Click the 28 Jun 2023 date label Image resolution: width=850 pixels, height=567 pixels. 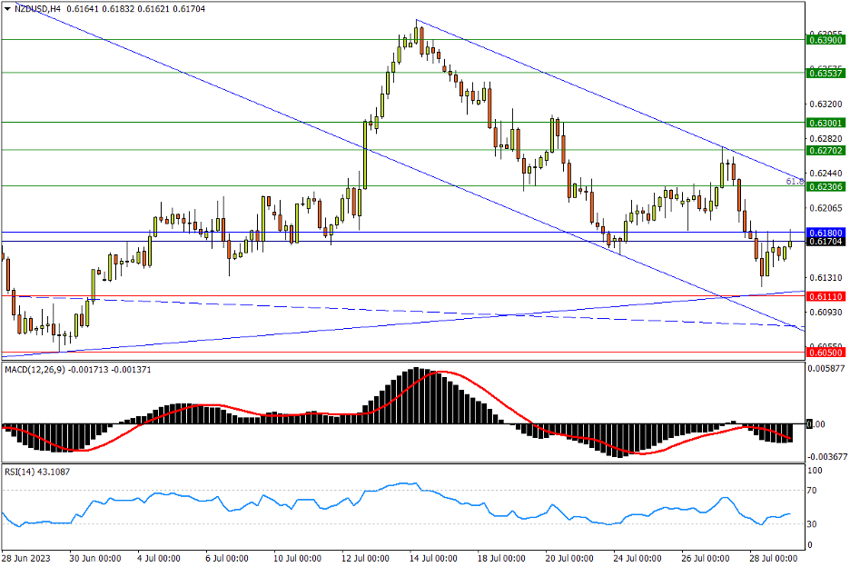[x=25, y=558]
